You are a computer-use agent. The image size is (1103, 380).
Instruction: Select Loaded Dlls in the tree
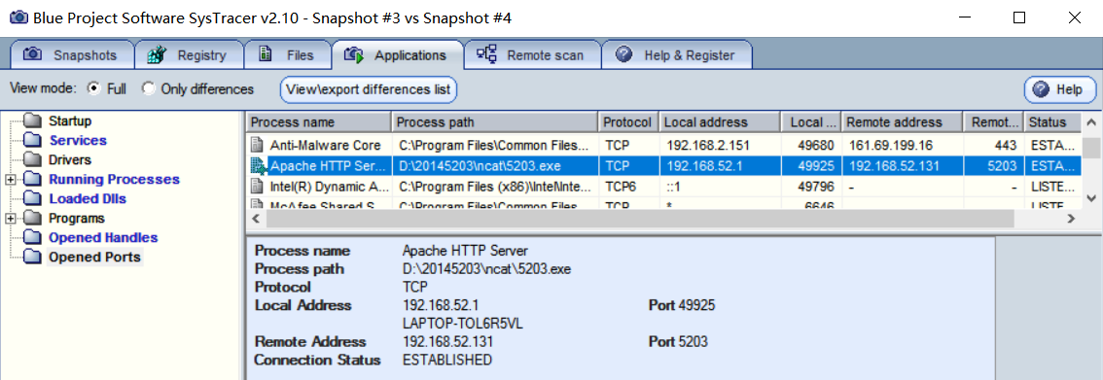(88, 199)
